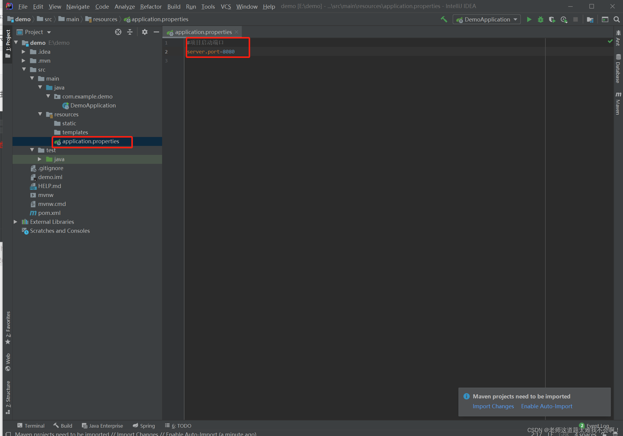The width and height of the screenshot is (623, 436).
Task: Click the Maven panel icon on right sidebar
Action: (618, 104)
